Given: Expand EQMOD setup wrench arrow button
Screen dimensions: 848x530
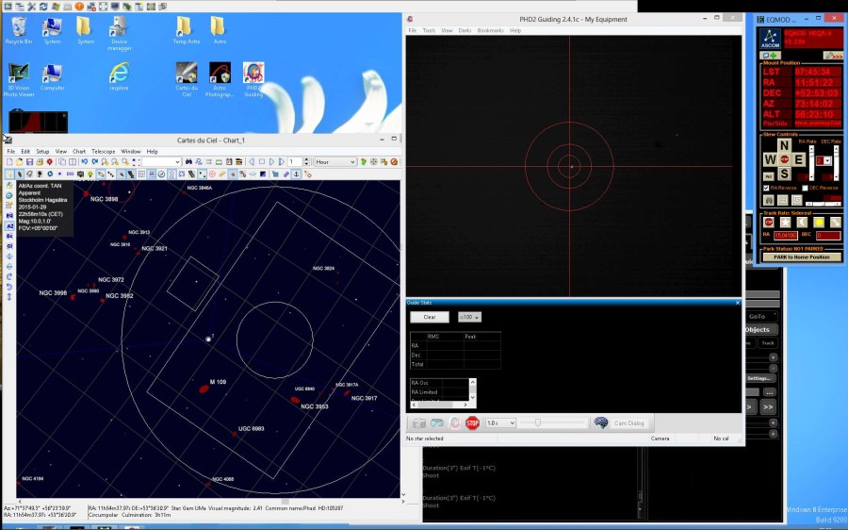Looking at the screenshot, I should (x=834, y=56).
